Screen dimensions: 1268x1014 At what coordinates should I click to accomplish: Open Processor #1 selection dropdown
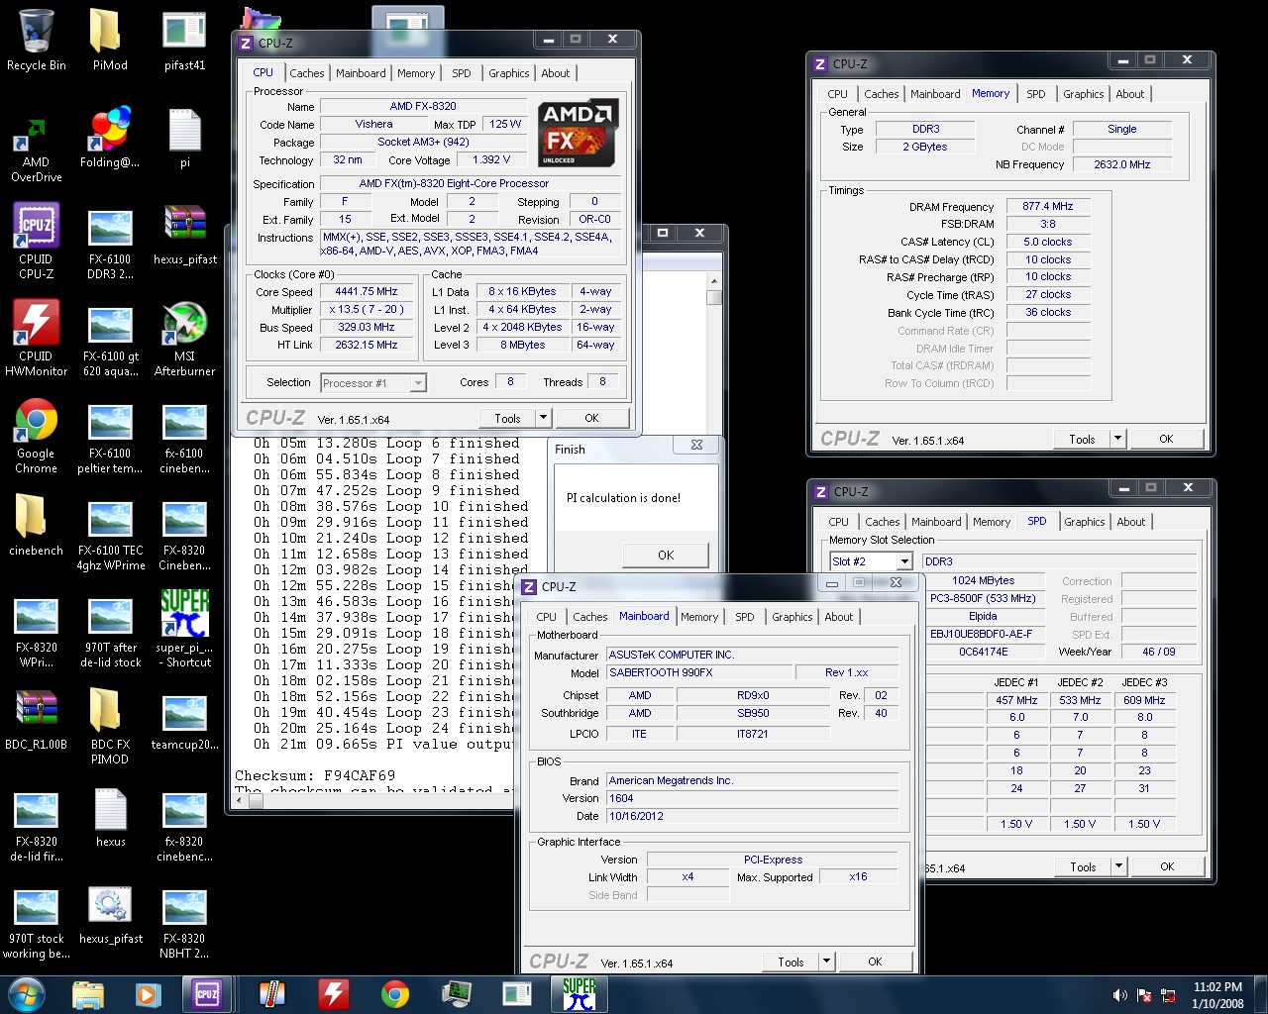[373, 383]
